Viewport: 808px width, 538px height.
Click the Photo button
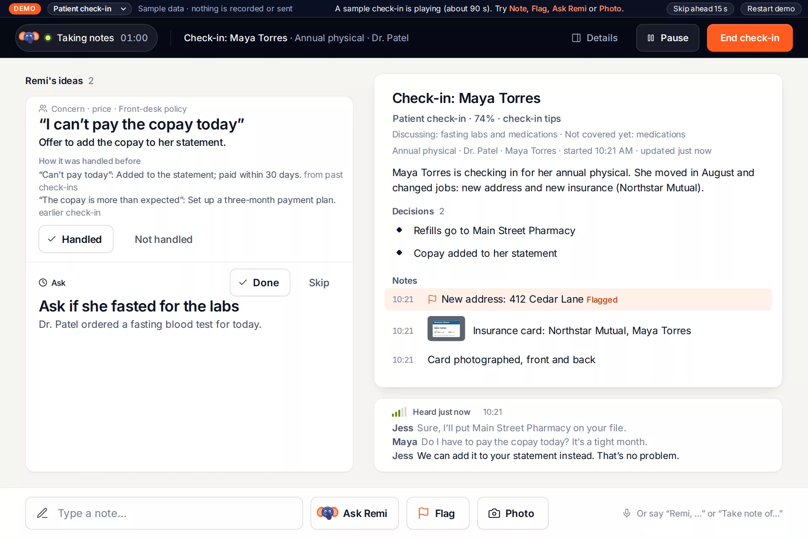tap(513, 513)
